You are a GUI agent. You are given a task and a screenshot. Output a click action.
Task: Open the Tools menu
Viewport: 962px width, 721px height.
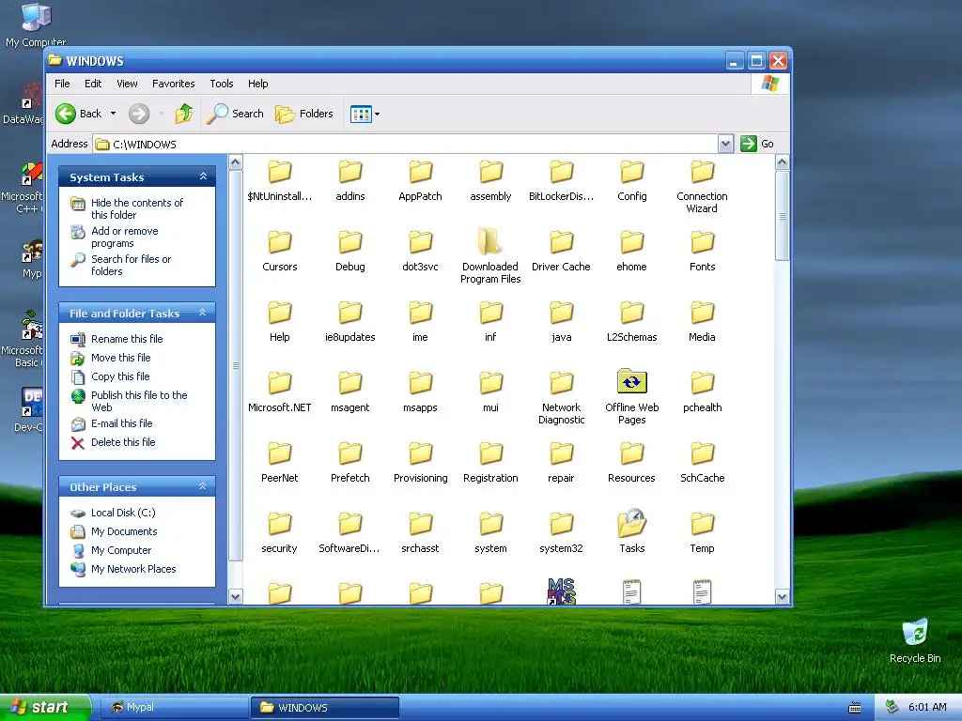pos(222,84)
